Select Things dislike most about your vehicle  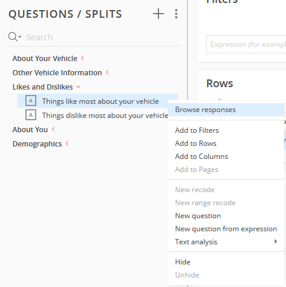[105, 116]
